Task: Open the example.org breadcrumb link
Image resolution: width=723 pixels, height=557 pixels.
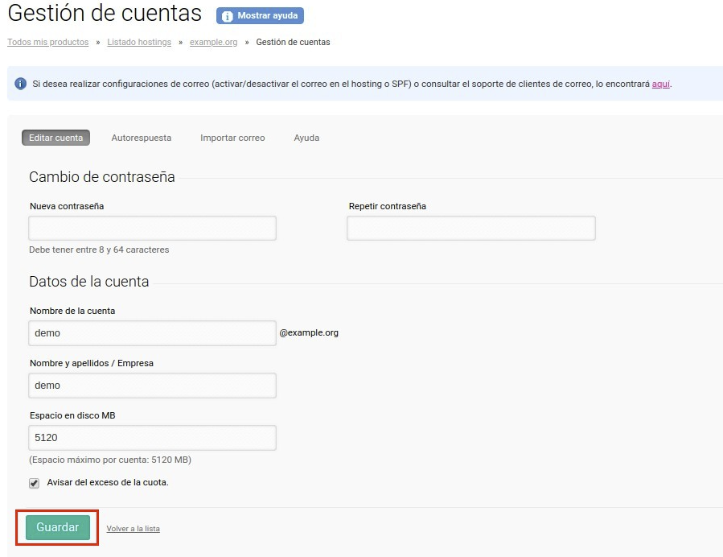Action: [x=213, y=42]
